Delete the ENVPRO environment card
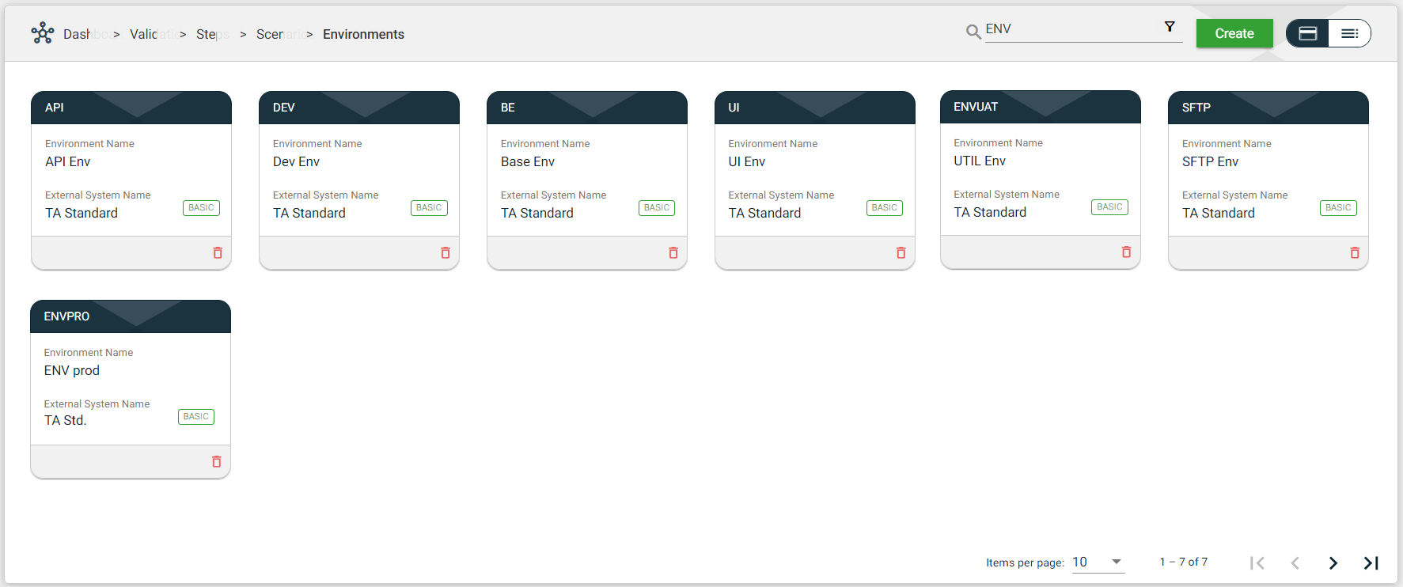 (217, 462)
